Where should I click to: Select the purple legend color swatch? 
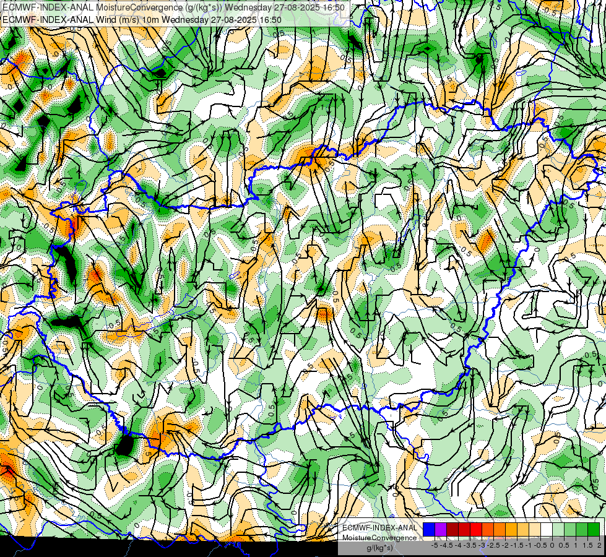coord(441,529)
